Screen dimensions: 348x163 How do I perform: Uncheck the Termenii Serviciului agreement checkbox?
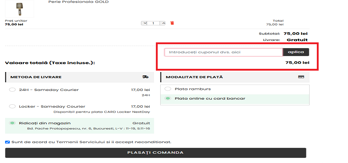click(8, 142)
